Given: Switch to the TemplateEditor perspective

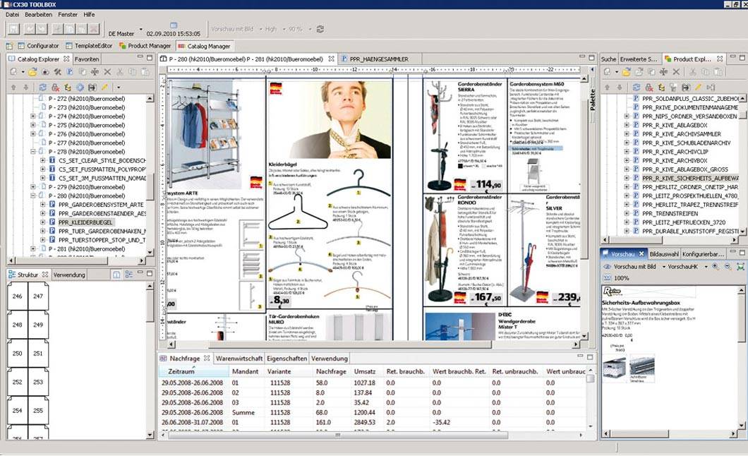Looking at the screenshot, I should click(x=89, y=46).
